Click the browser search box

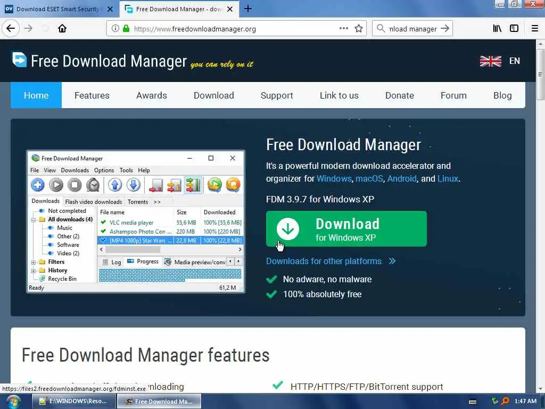tap(412, 29)
